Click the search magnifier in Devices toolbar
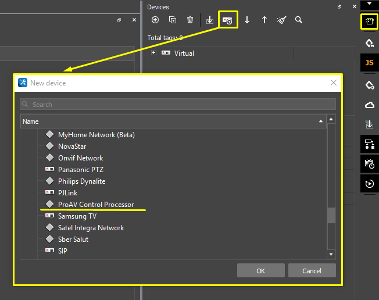This screenshot has width=379, height=300. click(299, 20)
